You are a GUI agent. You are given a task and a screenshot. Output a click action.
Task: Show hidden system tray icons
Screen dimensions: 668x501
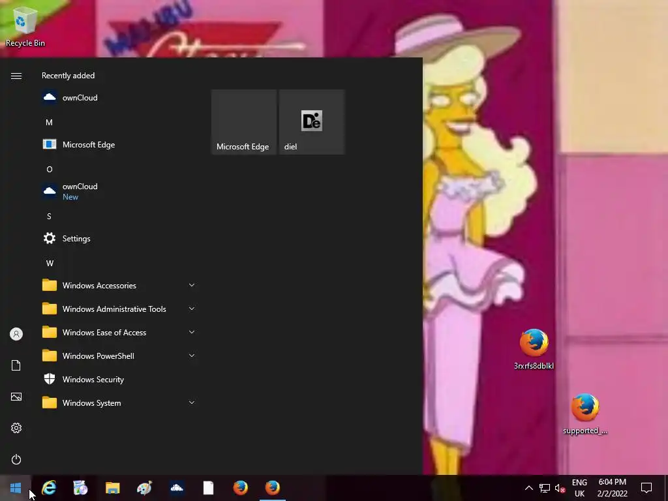(x=528, y=488)
